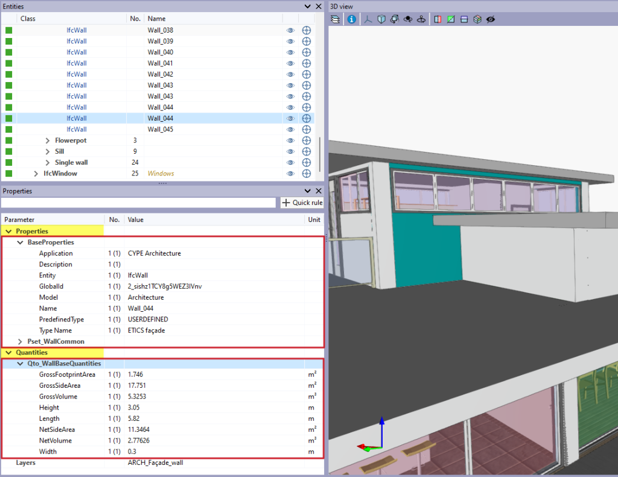This screenshot has height=477, width=618.
Task: Toggle visibility eye for Flowerpot row
Action: (x=290, y=141)
